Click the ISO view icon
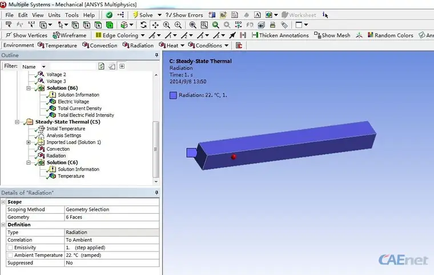This screenshot has width=434, height=275. 238,25
